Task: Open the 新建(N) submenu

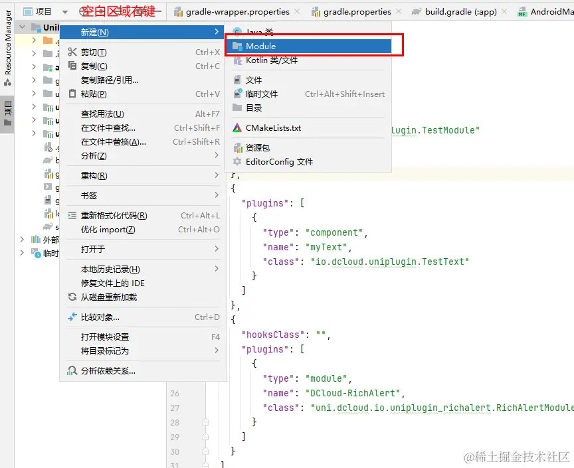Action: coord(142,33)
